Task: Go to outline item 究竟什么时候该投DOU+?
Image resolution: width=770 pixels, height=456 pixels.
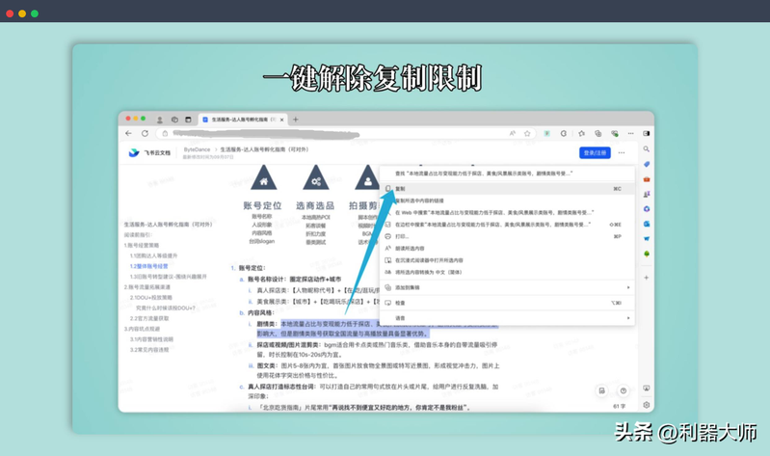Action: [x=166, y=308]
